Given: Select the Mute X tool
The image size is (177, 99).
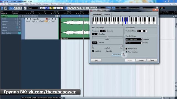Looking at the screenshot, I should tap(82, 8).
